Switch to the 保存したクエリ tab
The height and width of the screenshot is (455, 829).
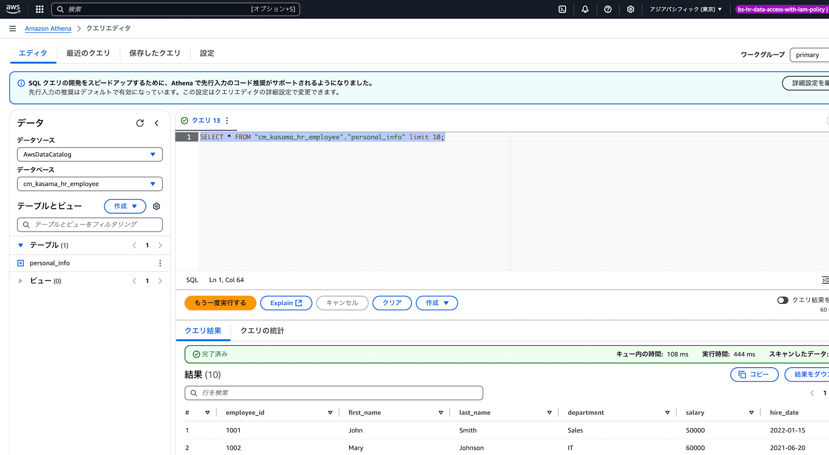(x=155, y=53)
